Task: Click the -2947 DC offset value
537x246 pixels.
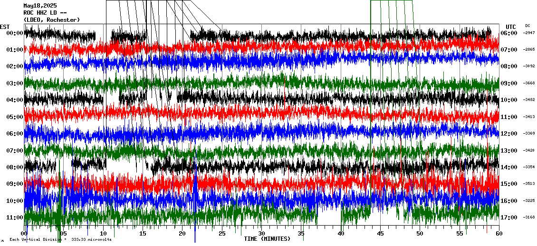Action: pos(529,33)
